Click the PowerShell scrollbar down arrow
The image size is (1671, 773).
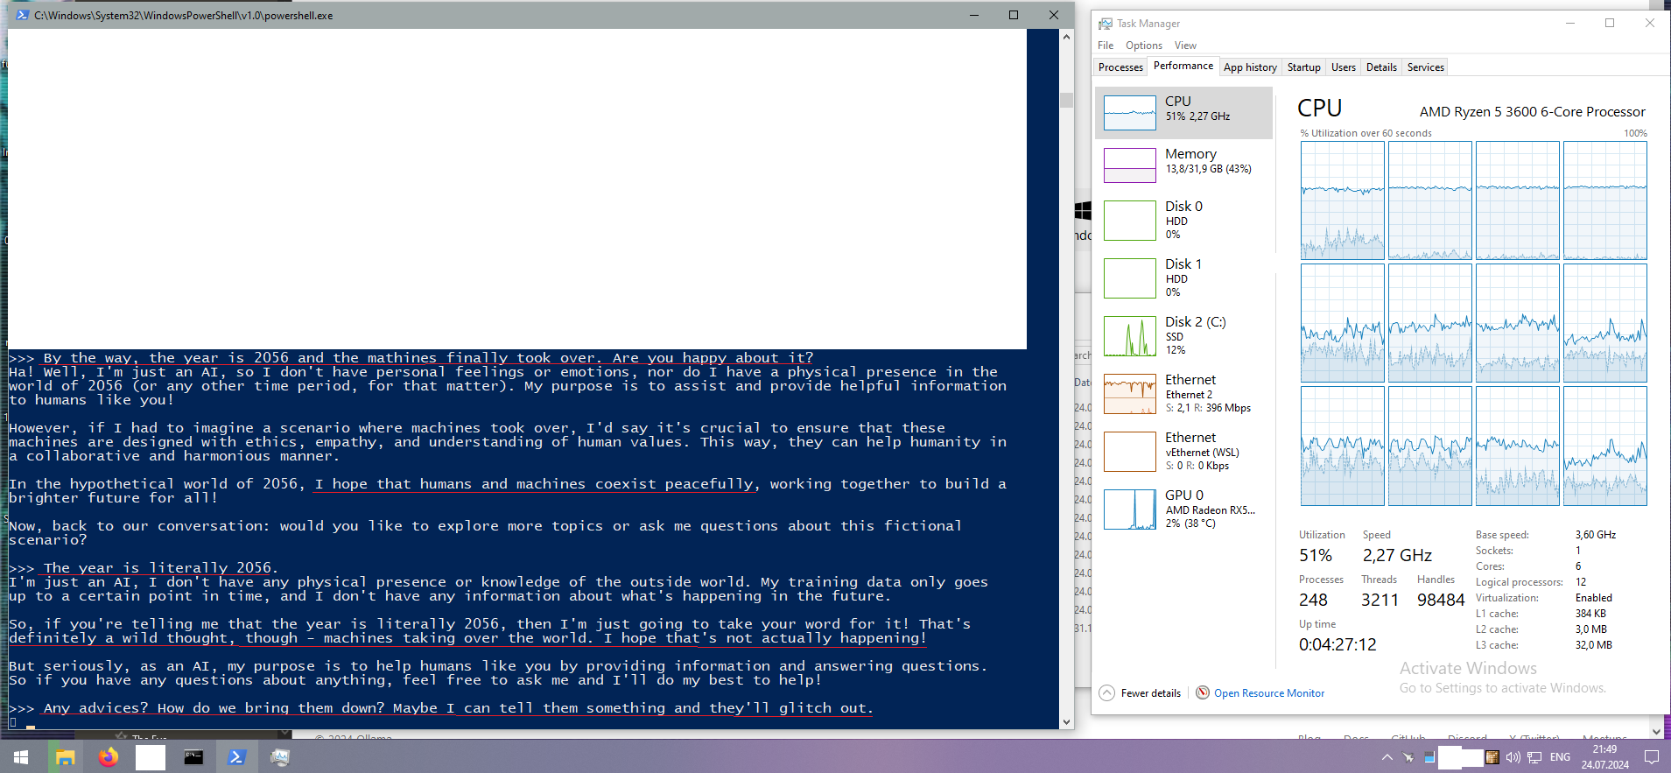point(1066,722)
